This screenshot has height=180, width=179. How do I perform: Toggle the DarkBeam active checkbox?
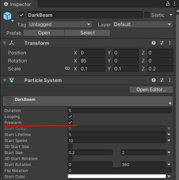point(22,15)
